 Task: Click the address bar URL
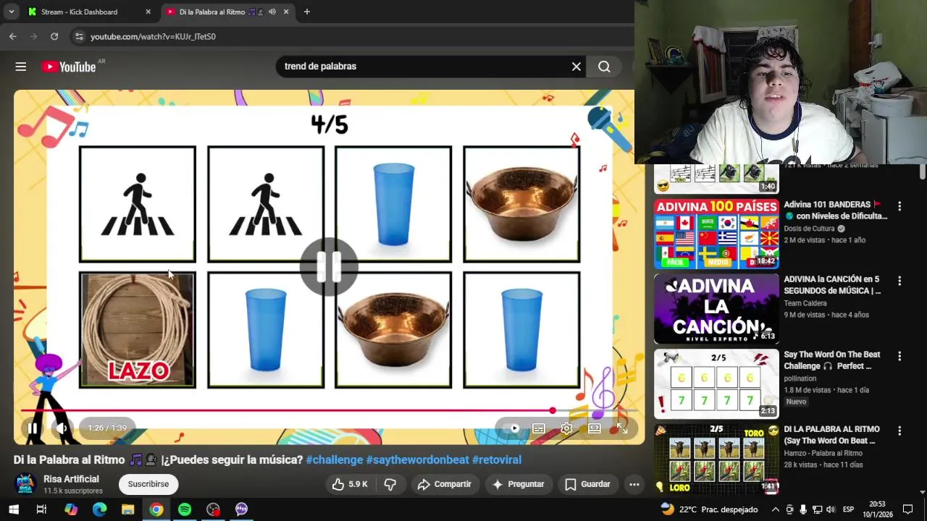pyautogui.click(x=153, y=36)
